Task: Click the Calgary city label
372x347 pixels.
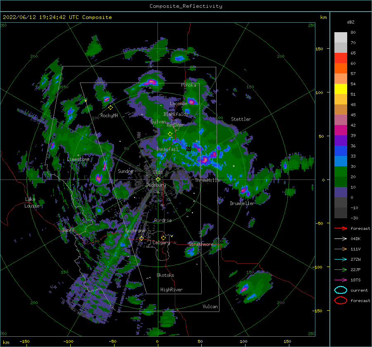Action: tap(161, 243)
